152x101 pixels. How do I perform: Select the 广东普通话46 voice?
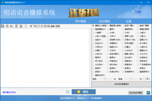point(144,65)
